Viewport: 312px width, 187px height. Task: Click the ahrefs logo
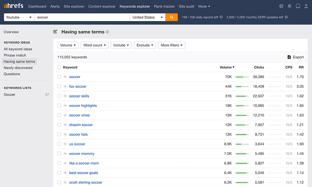(13, 6)
